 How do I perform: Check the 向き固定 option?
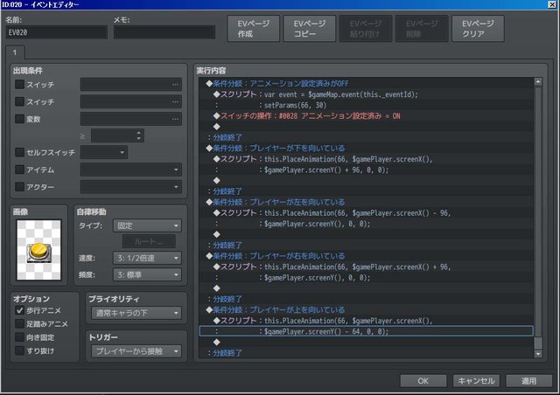click(19, 337)
